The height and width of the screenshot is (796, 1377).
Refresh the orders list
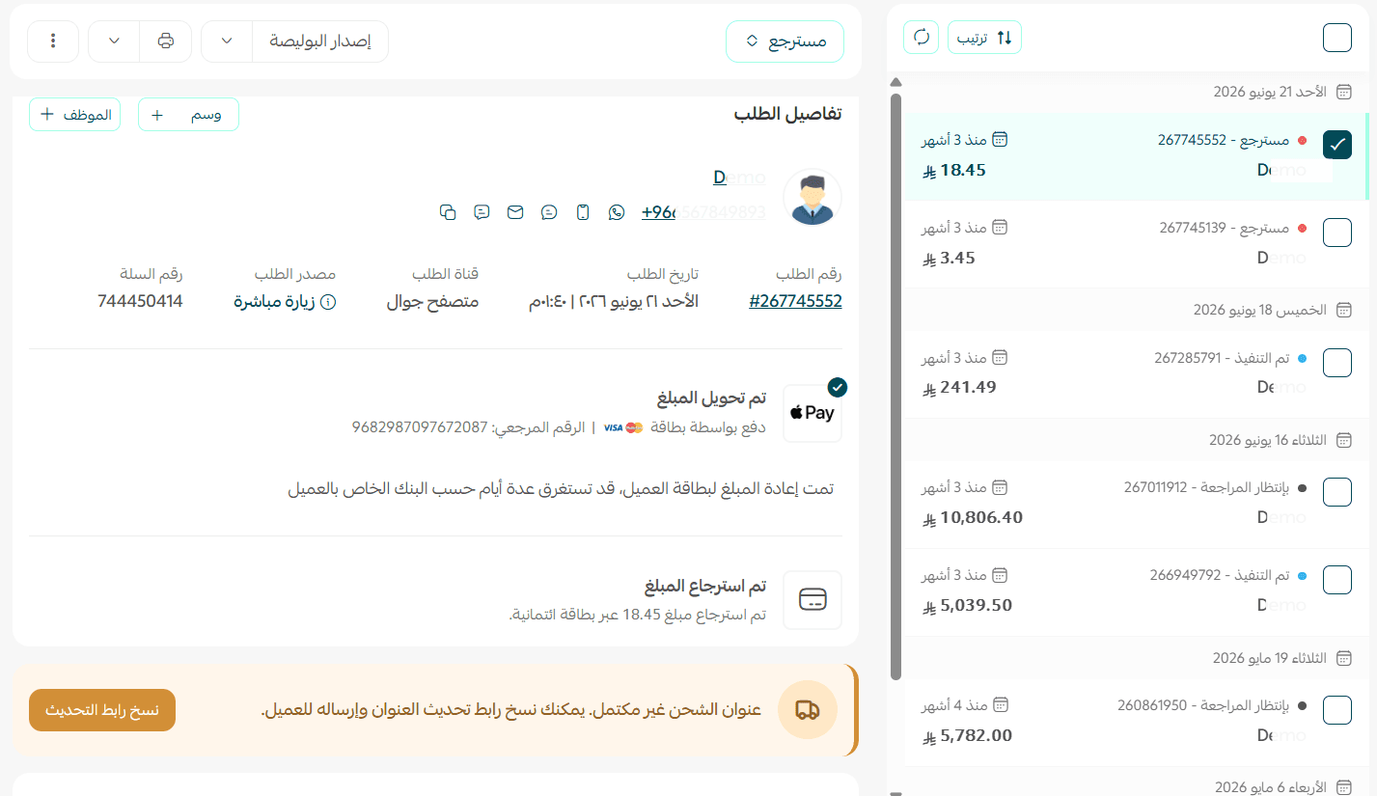922,38
